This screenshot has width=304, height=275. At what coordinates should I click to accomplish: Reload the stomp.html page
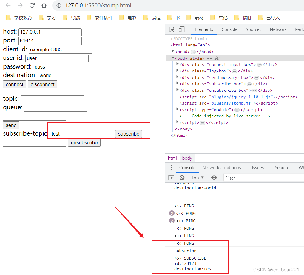click(32, 5)
